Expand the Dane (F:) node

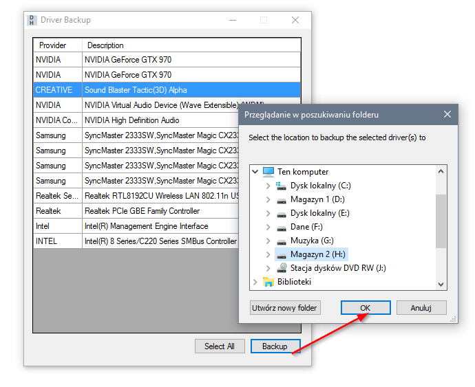pos(268,227)
